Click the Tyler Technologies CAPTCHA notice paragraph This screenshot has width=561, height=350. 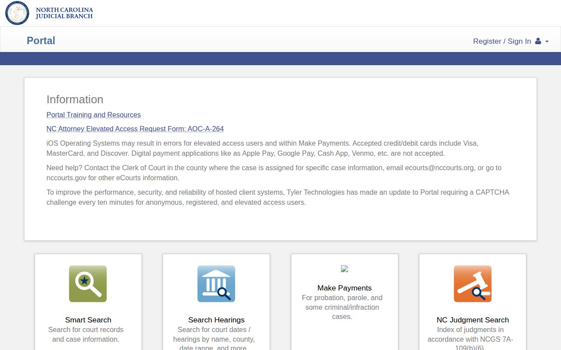278,197
